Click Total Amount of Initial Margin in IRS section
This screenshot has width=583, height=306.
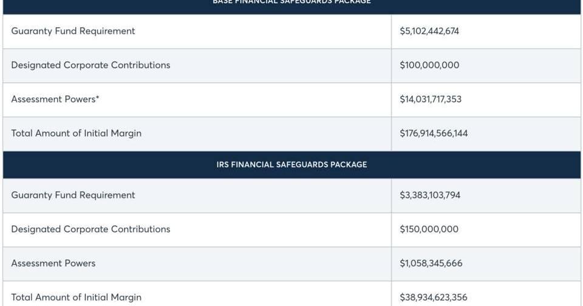tap(76, 297)
